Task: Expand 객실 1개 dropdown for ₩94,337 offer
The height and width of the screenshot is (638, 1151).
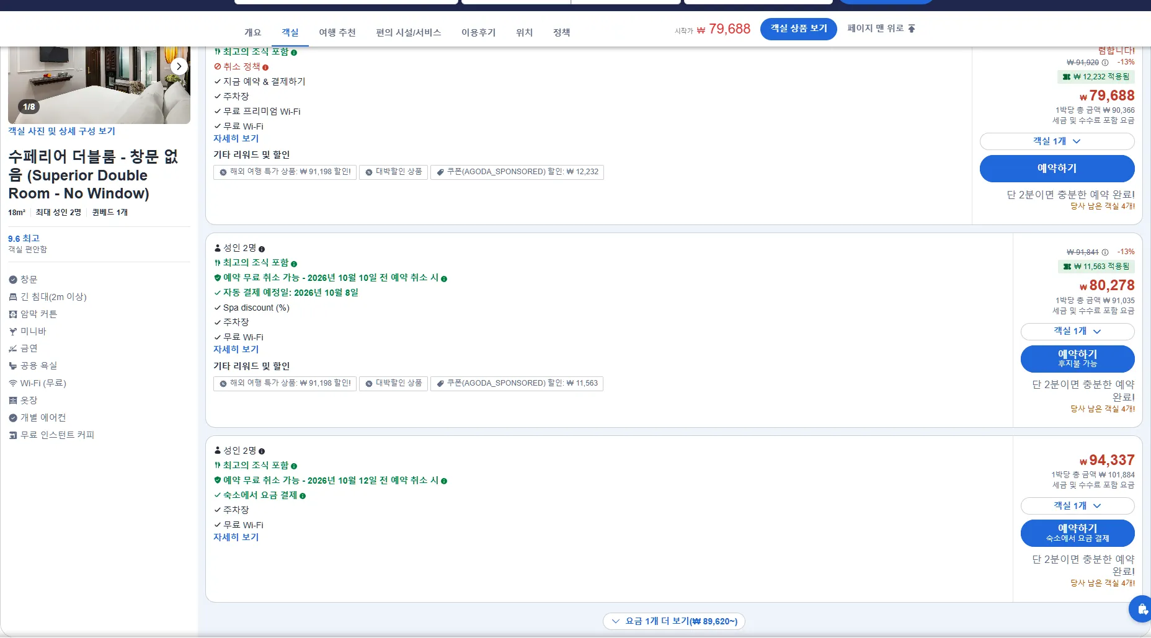Action: (1077, 506)
